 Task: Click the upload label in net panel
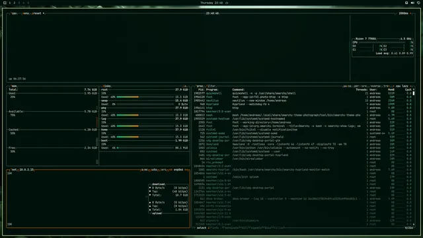pos(157,214)
